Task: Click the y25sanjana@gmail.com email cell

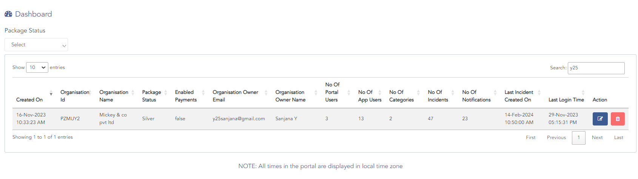Action: click(239, 119)
